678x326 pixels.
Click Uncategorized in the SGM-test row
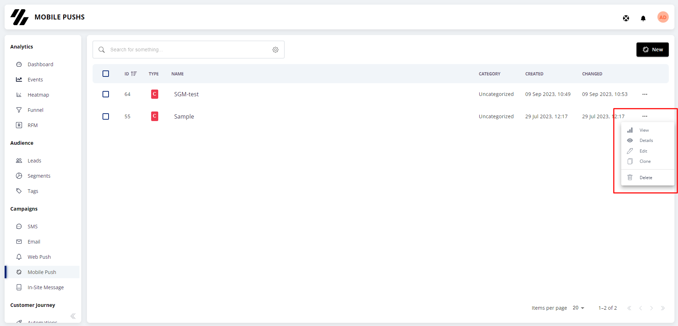[496, 94]
